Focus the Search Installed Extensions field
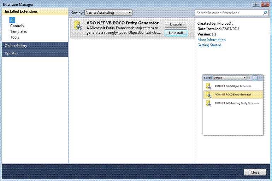 [232, 13]
